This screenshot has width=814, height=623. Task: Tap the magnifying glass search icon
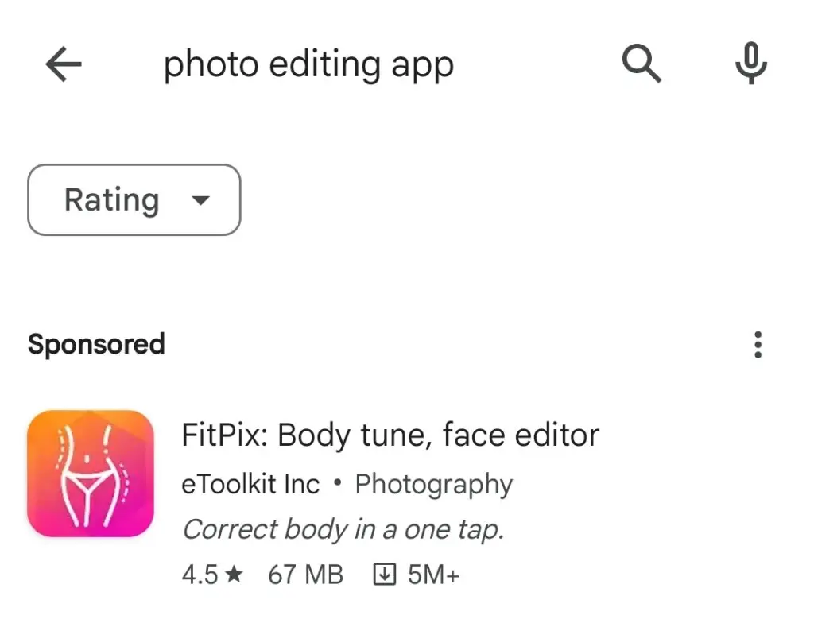click(642, 64)
